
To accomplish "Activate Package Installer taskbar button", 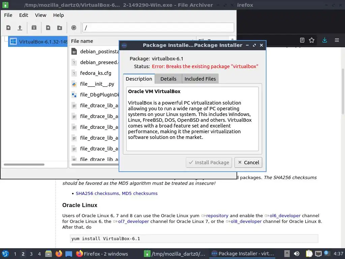I will click(x=243, y=254).
